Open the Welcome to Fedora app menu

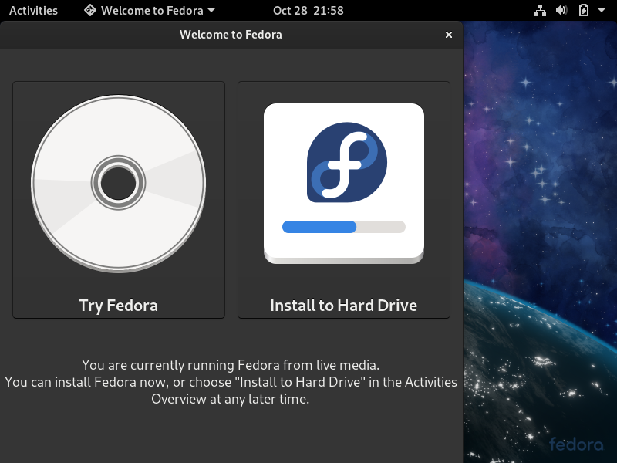(x=150, y=10)
